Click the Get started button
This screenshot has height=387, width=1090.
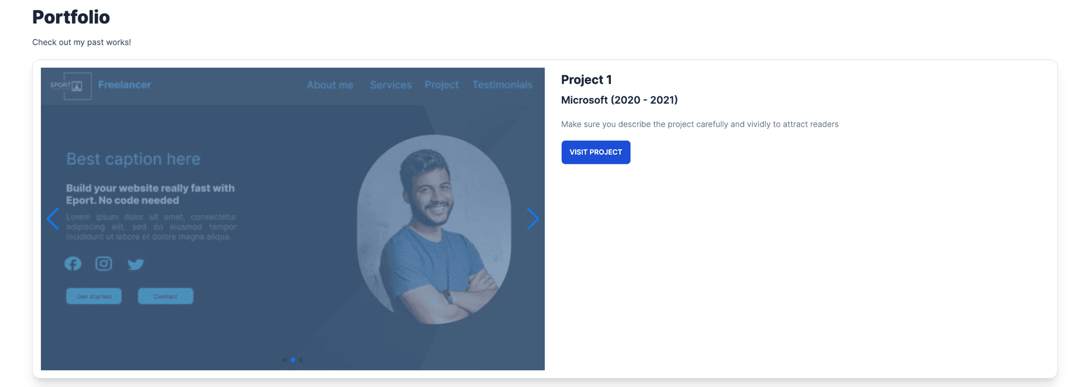[x=94, y=296]
